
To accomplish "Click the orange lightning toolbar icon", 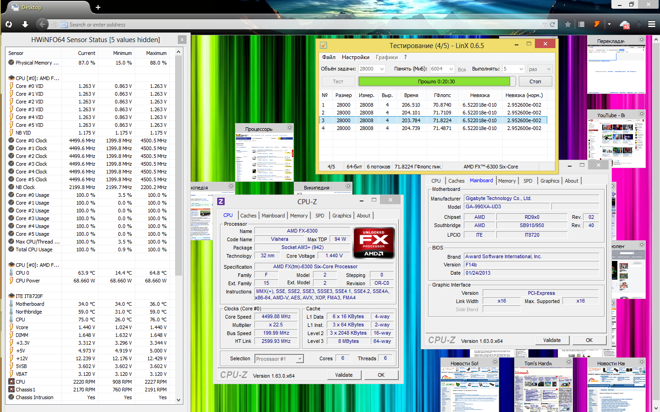I will tap(597, 24).
